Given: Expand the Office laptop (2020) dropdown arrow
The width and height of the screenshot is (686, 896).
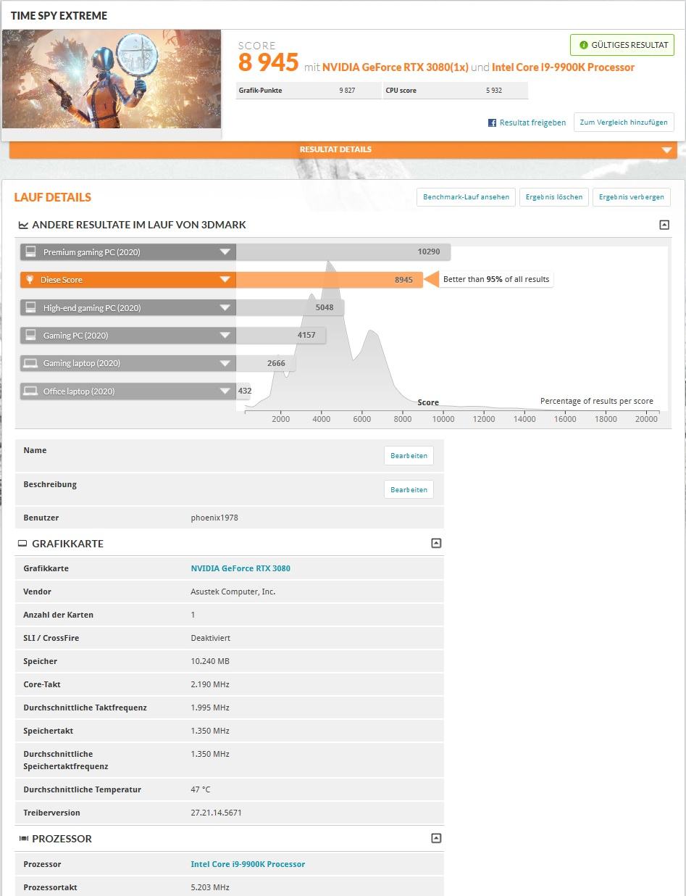Looking at the screenshot, I should click(225, 391).
